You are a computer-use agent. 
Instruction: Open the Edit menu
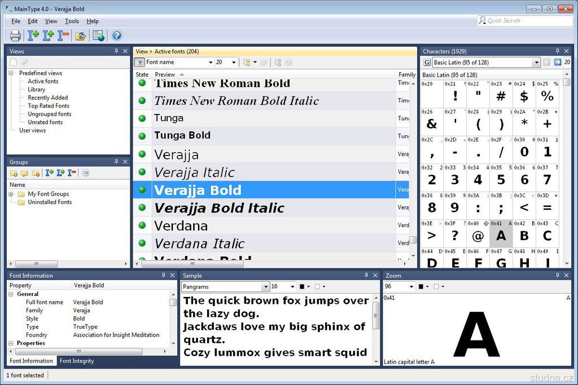click(x=32, y=21)
